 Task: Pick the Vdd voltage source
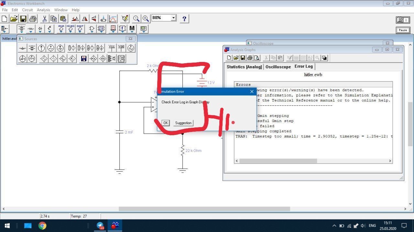point(121,48)
